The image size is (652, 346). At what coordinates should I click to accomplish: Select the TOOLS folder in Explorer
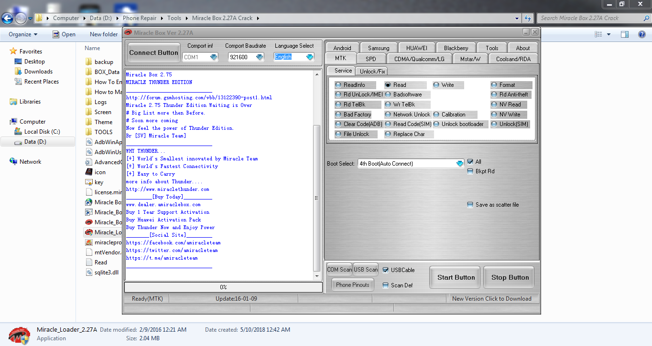point(99,132)
